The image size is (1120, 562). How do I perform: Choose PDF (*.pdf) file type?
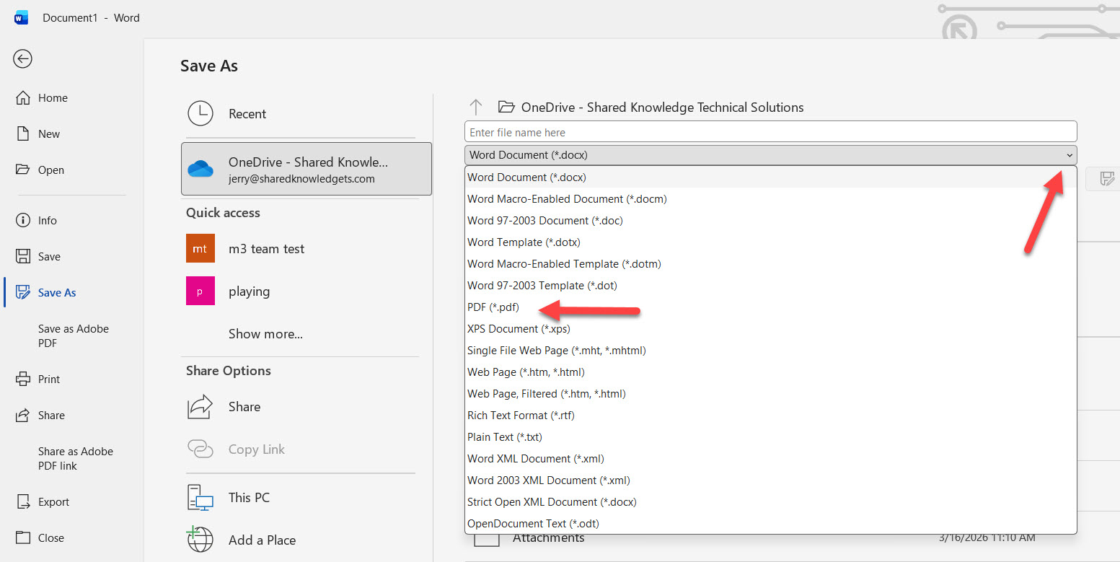[770, 307]
